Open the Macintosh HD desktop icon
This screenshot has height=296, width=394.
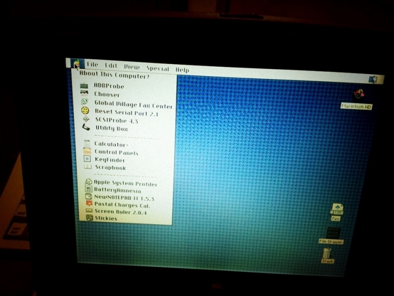pyautogui.click(x=359, y=94)
